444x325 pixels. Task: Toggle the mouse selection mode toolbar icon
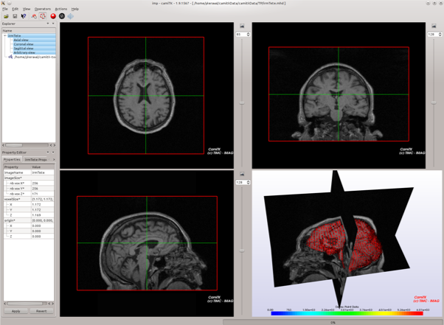[x=34, y=16]
